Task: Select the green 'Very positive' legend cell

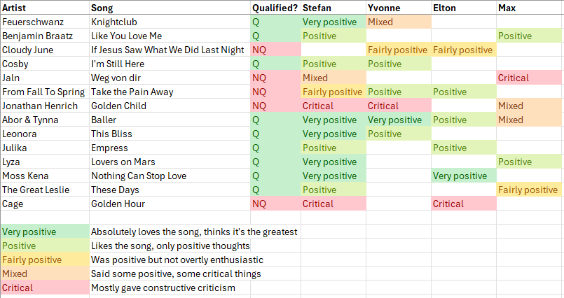Action: [x=45, y=232]
